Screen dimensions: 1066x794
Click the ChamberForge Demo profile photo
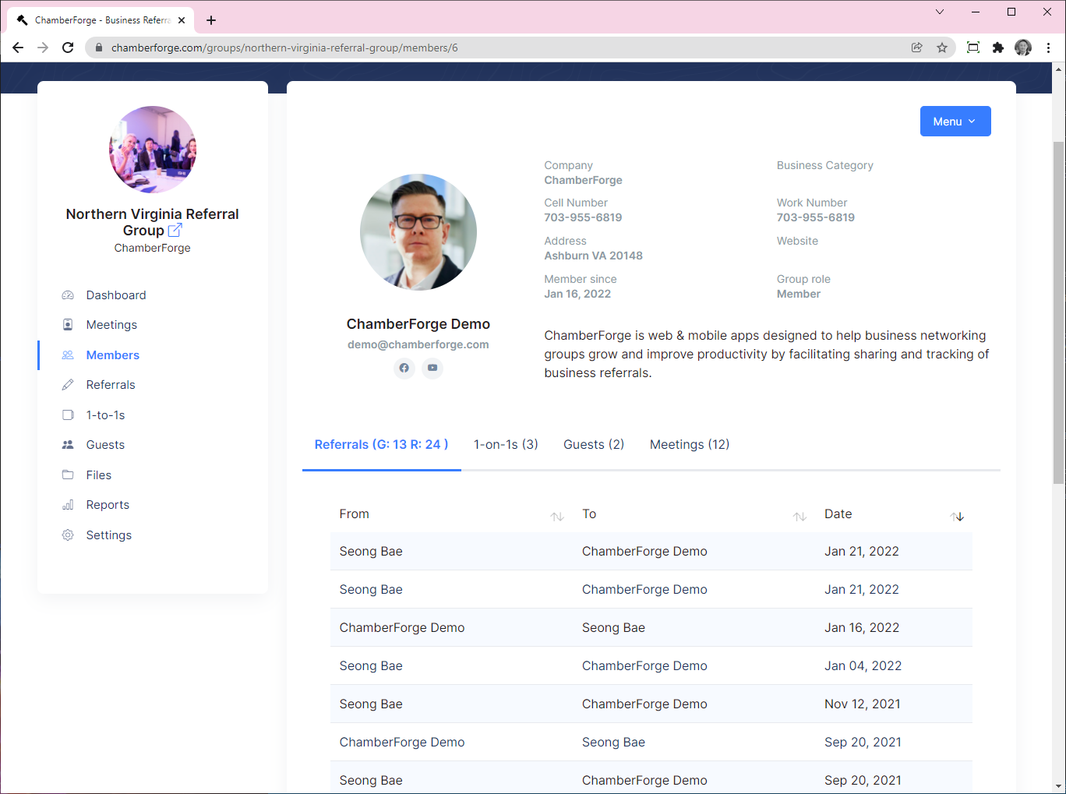(x=418, y=232)
